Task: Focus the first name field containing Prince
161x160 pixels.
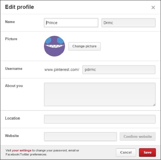Action: (x=71, y=23)
